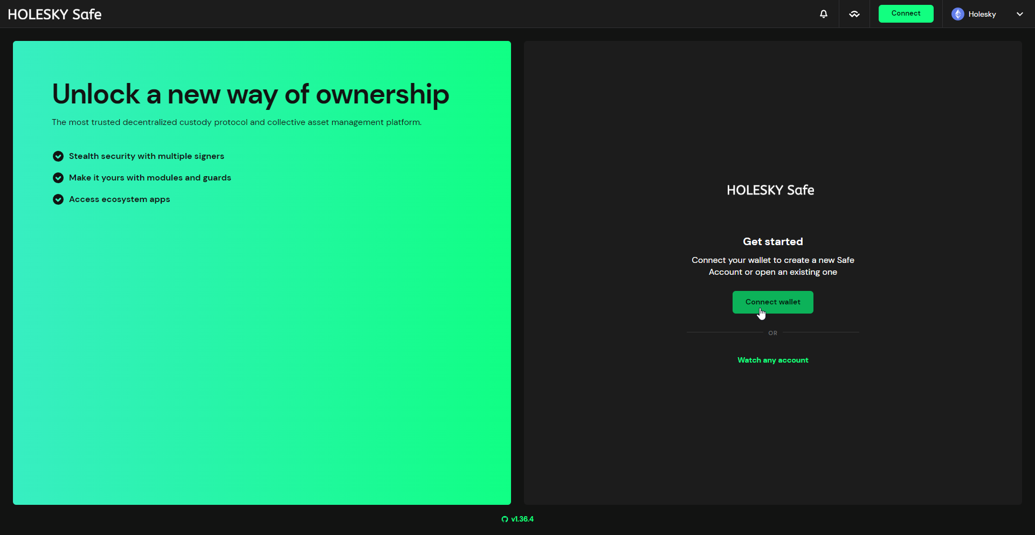The width and height of the screenshot is (1035, 535).
Task: Click the "Unlock a new way of ownership" headline
Action: pyautogui.click(x=250, y=94)
